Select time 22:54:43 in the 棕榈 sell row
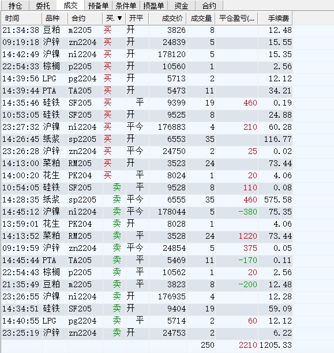 click(x=21, y=272)
